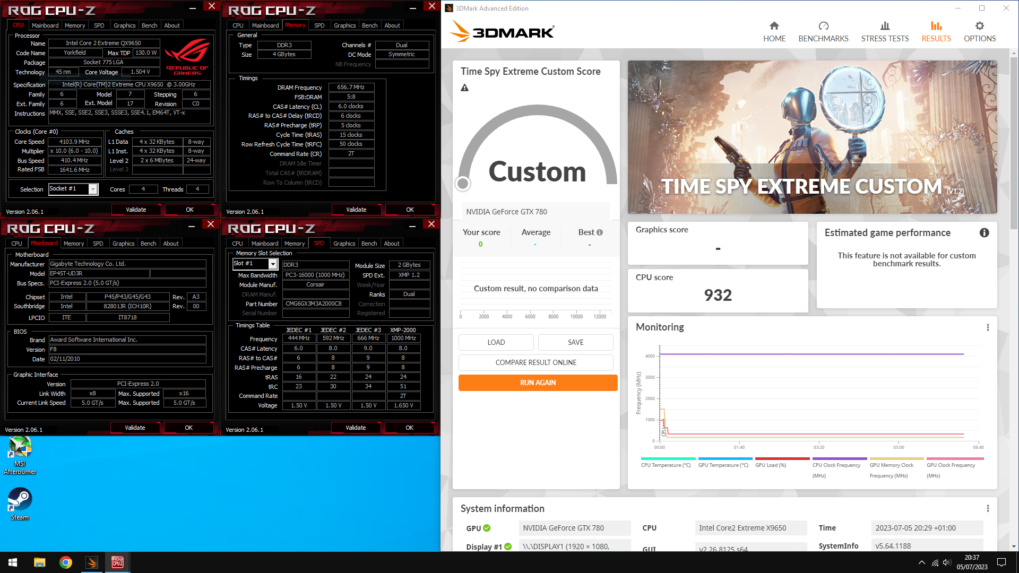Switch to Bench tab in the CPU window
Screen dimensions: 1019x573
149,25
